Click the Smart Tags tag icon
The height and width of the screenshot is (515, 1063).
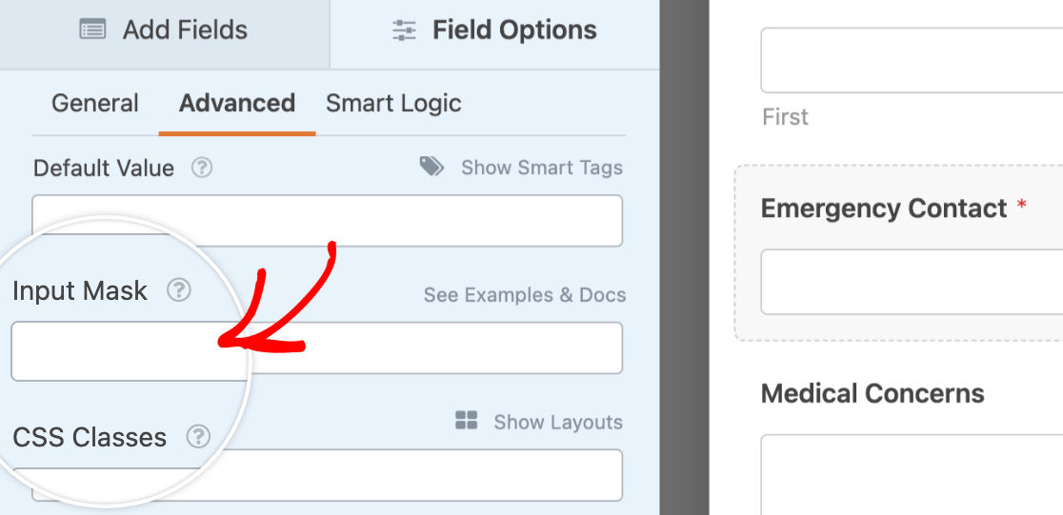click(x=431, y=168)
